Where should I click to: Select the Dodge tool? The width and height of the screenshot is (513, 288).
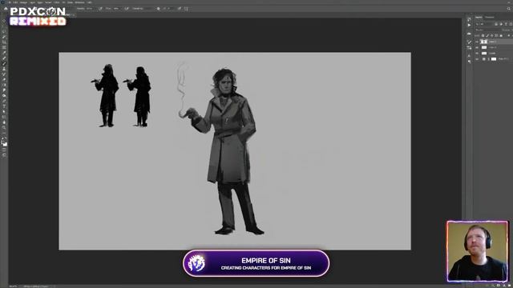[4, 95]
